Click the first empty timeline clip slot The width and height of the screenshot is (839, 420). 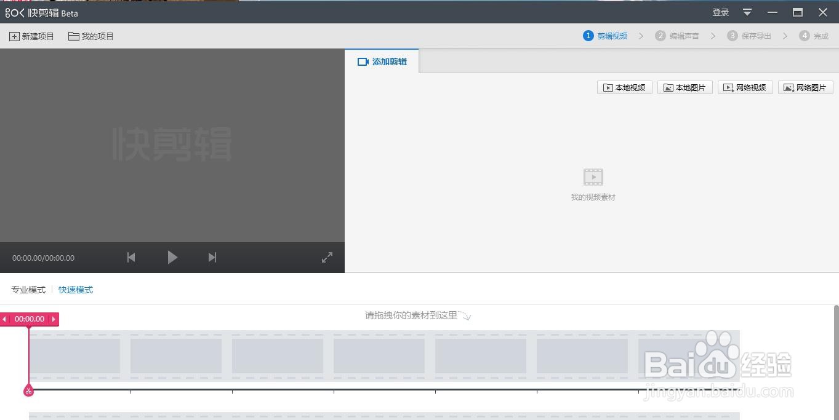tap(74, 356)
